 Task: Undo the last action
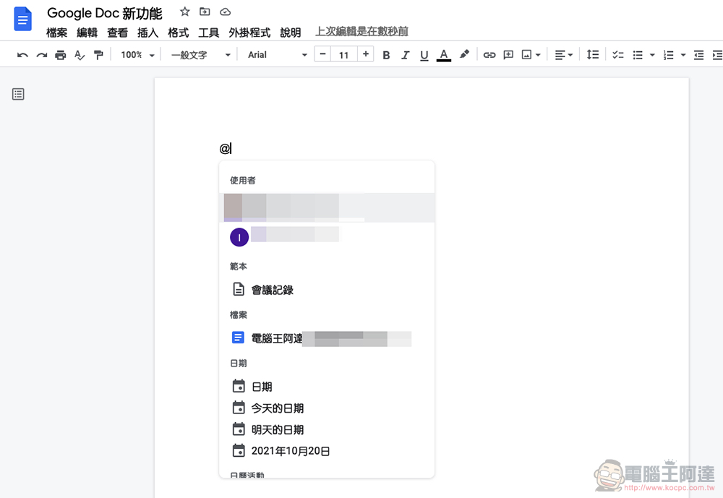[x=22, y=55]
